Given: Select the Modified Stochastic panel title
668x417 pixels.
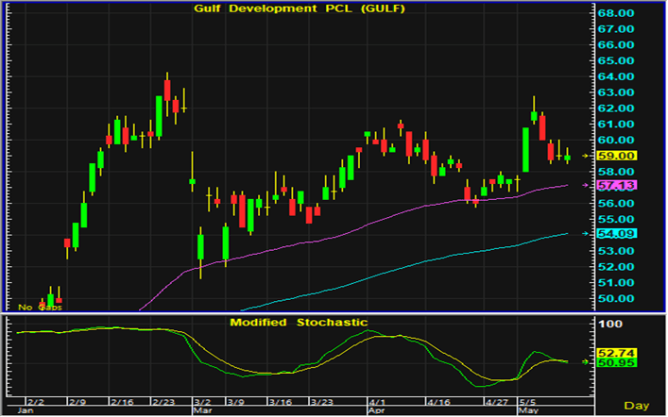Looking at the screenshot, I should [300, 323].
